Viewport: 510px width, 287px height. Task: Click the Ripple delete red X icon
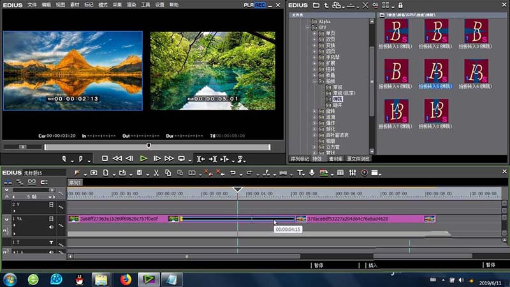[220, 172]
